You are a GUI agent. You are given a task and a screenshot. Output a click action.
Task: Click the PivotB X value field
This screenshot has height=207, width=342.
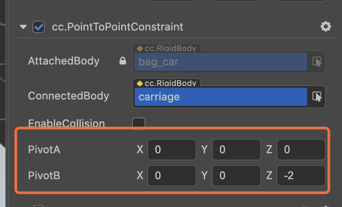(171, 176)
